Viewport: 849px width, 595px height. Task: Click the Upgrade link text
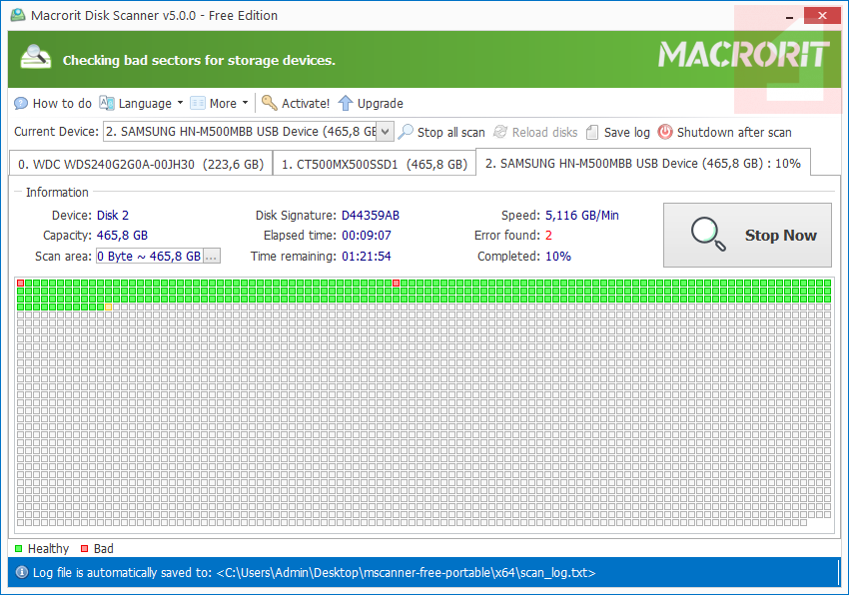[381, 103]
